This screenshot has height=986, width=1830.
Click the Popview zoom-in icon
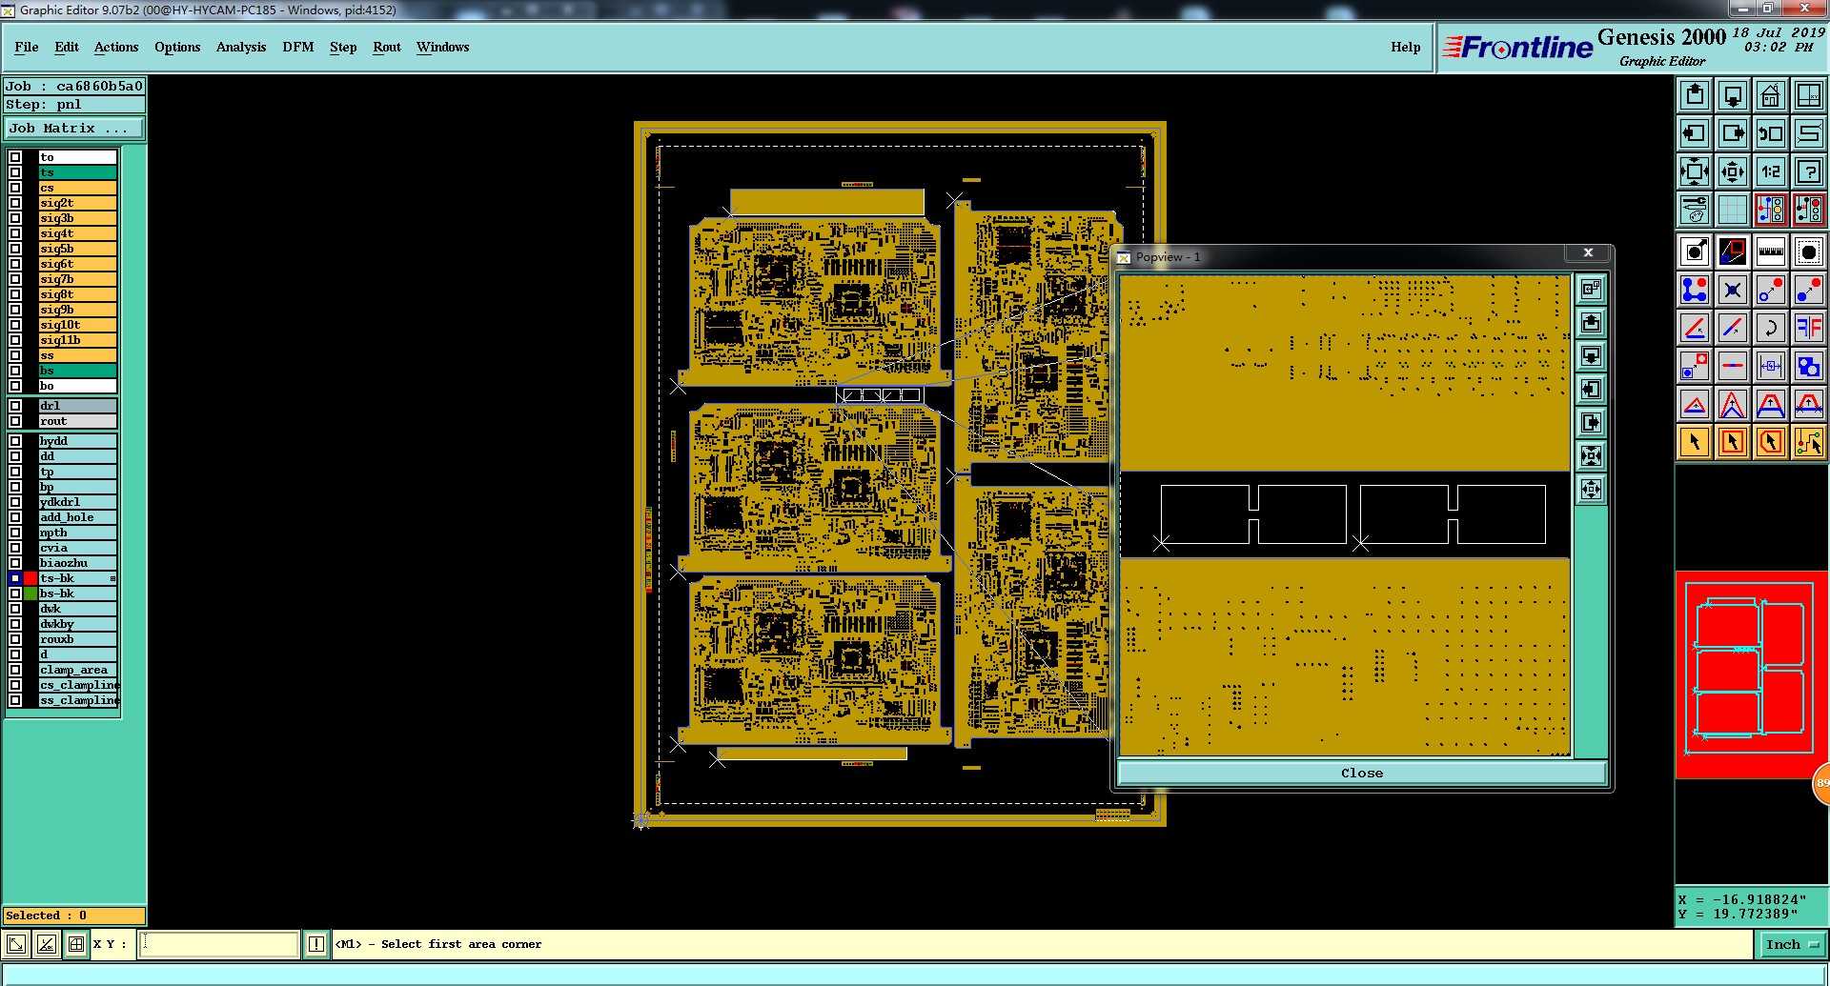tap(1591, 456)
